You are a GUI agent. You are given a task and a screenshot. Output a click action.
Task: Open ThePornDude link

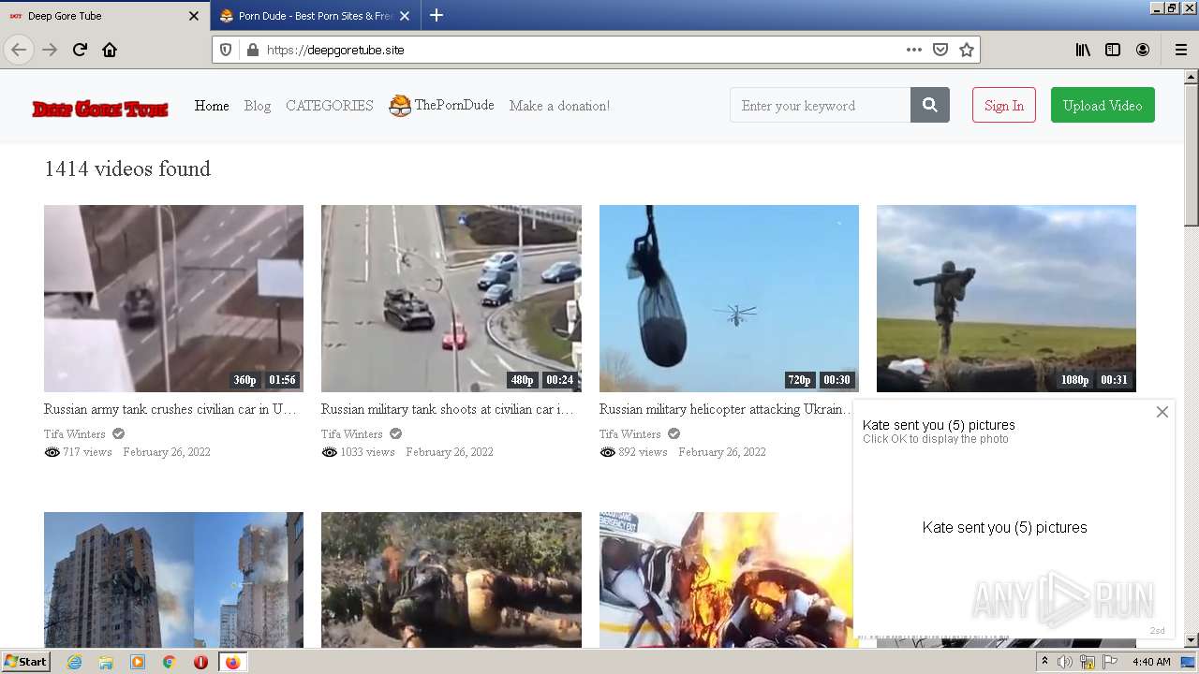coord(441,106)
